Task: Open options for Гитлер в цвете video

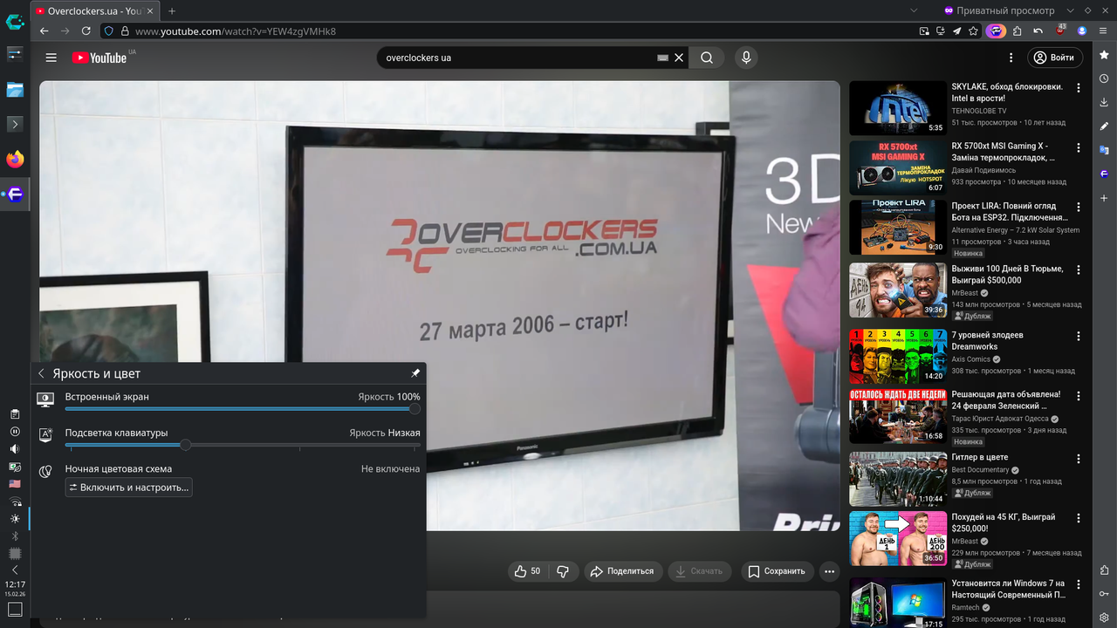Action: (1079, 459)
